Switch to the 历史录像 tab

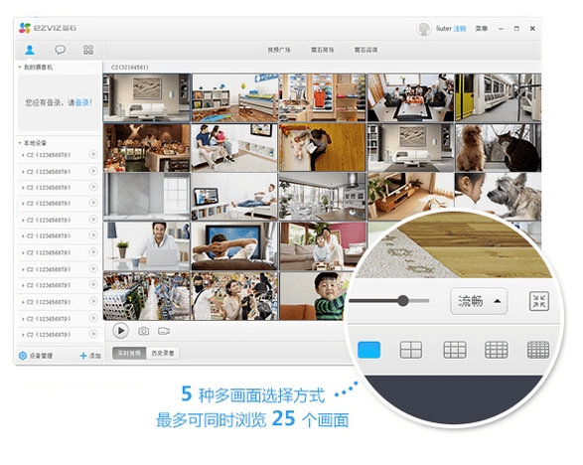(163, 353)
